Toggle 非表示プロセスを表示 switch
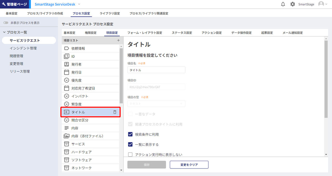 coord(6,23)
